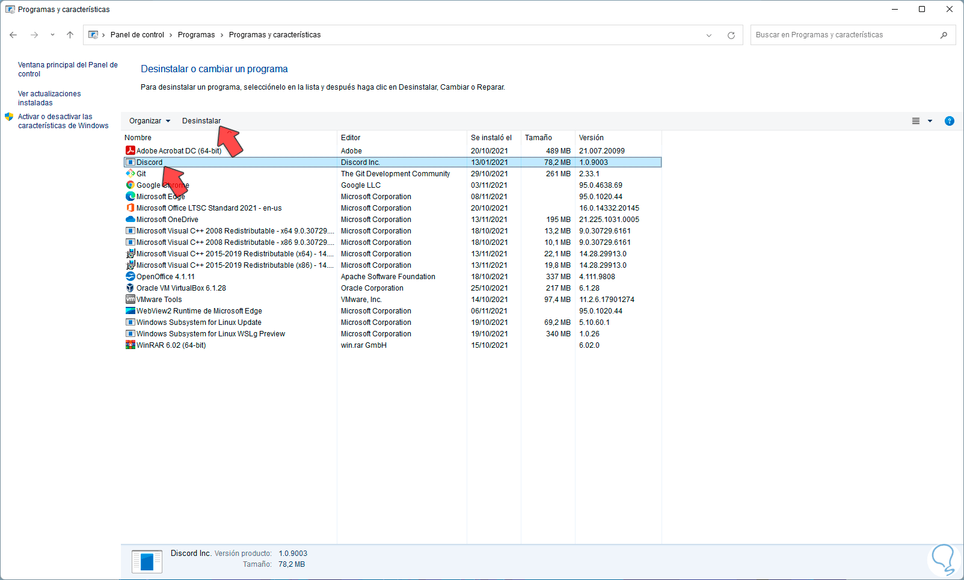The height and width of the screenshot is (580, 964).
Task: Click the Git program icon
Action: click(130, 173)
